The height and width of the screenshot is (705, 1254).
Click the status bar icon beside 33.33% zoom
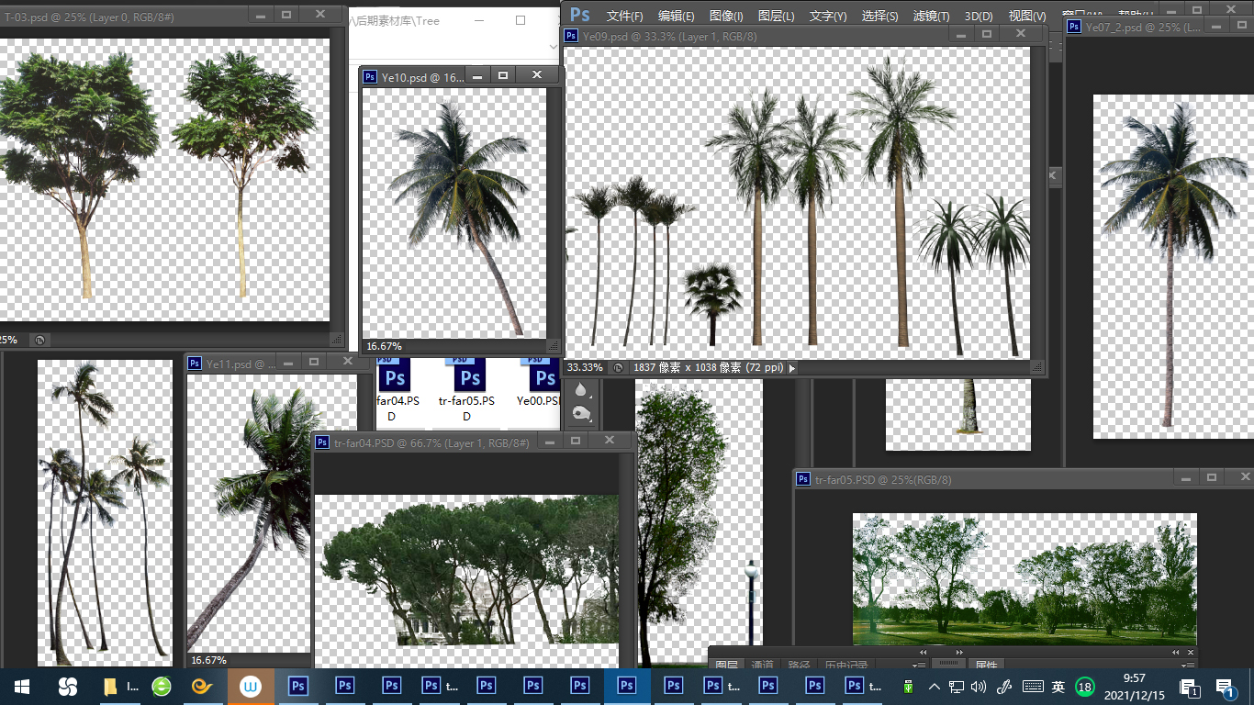(x=618, y=367)
